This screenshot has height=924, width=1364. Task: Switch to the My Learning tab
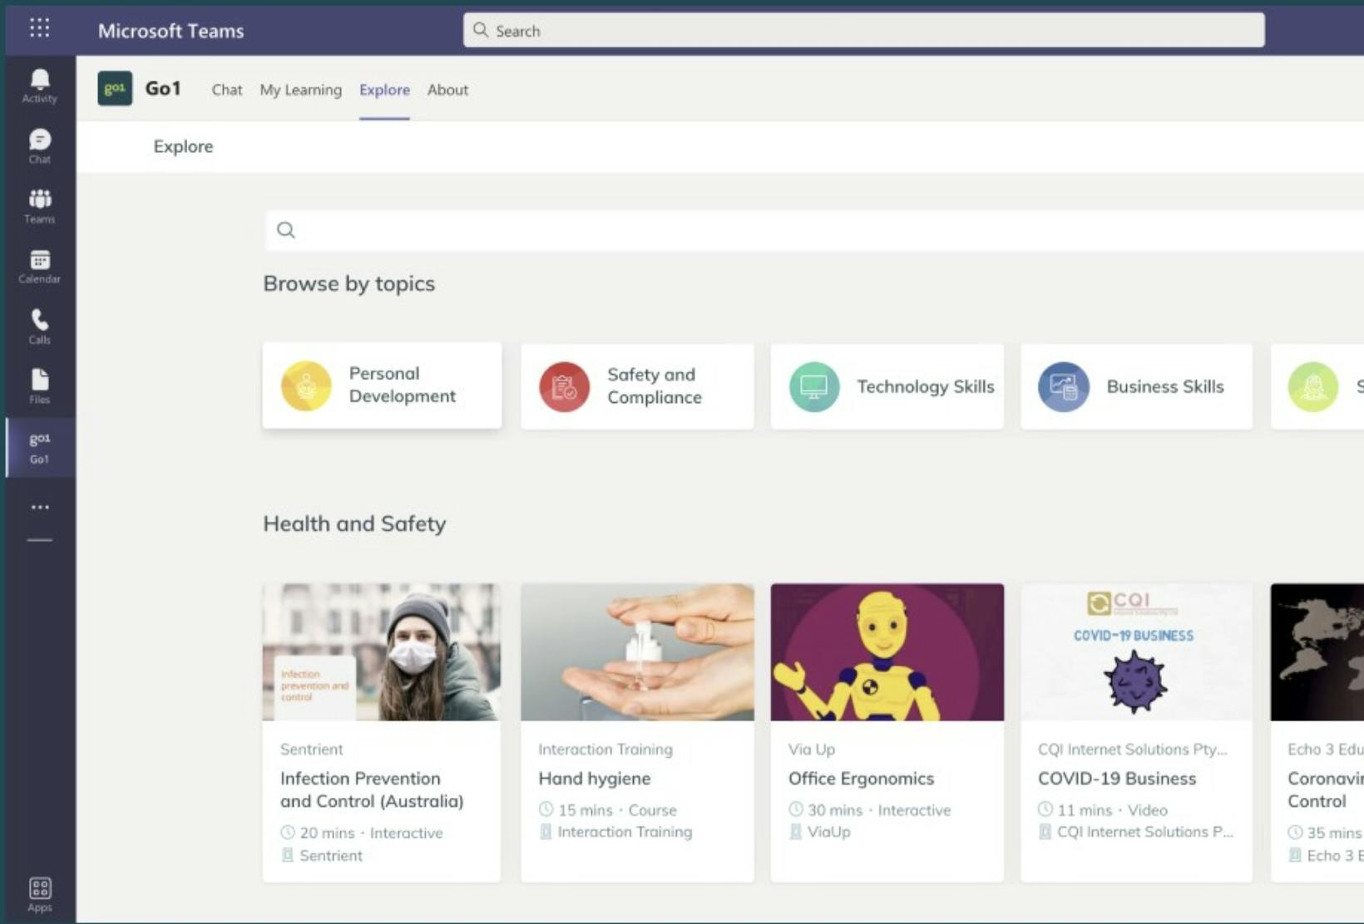point(300,90)
